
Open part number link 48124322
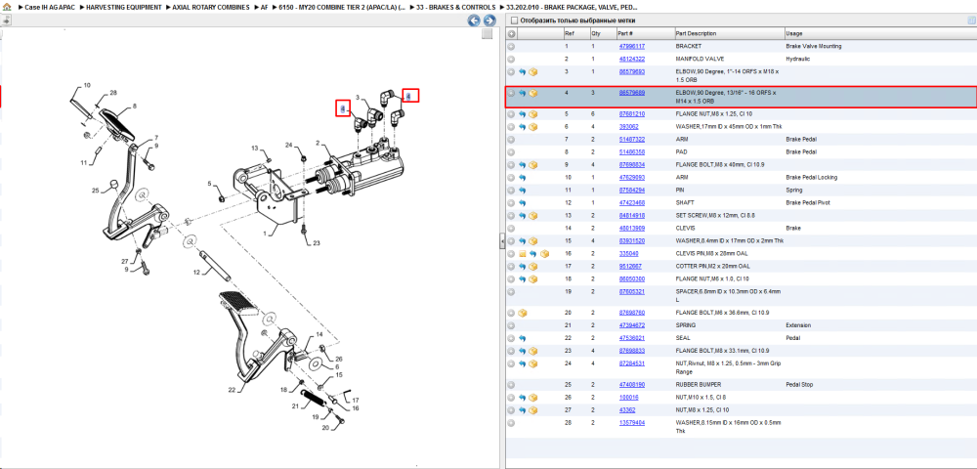coord(632,60)
